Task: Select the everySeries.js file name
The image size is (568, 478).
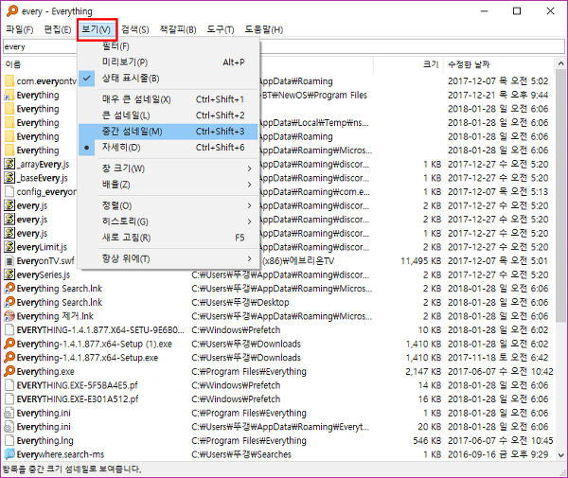Action: 44,274
